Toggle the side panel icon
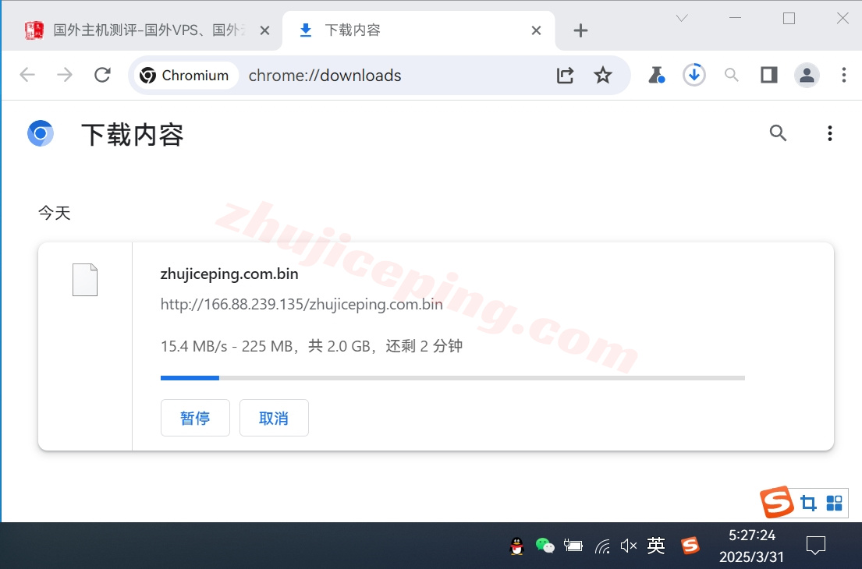The width and height of the screenshot is (862, 569). [768, 75]
